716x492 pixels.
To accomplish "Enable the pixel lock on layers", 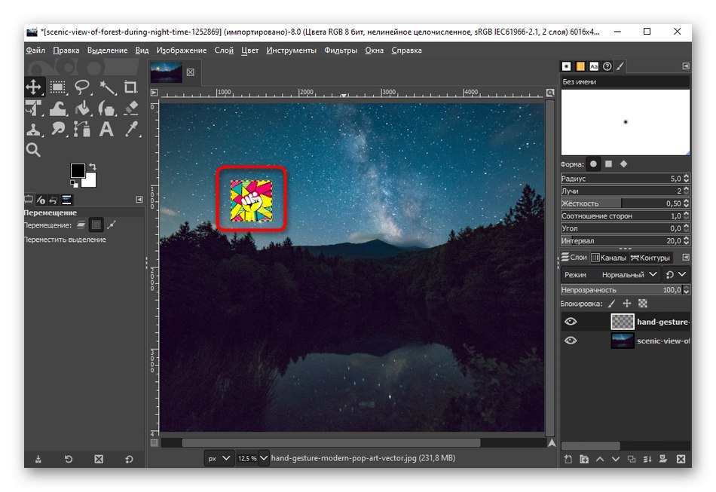I will pos(612,303).
